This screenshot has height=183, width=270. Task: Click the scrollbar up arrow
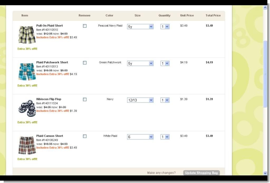pos(265,8)
